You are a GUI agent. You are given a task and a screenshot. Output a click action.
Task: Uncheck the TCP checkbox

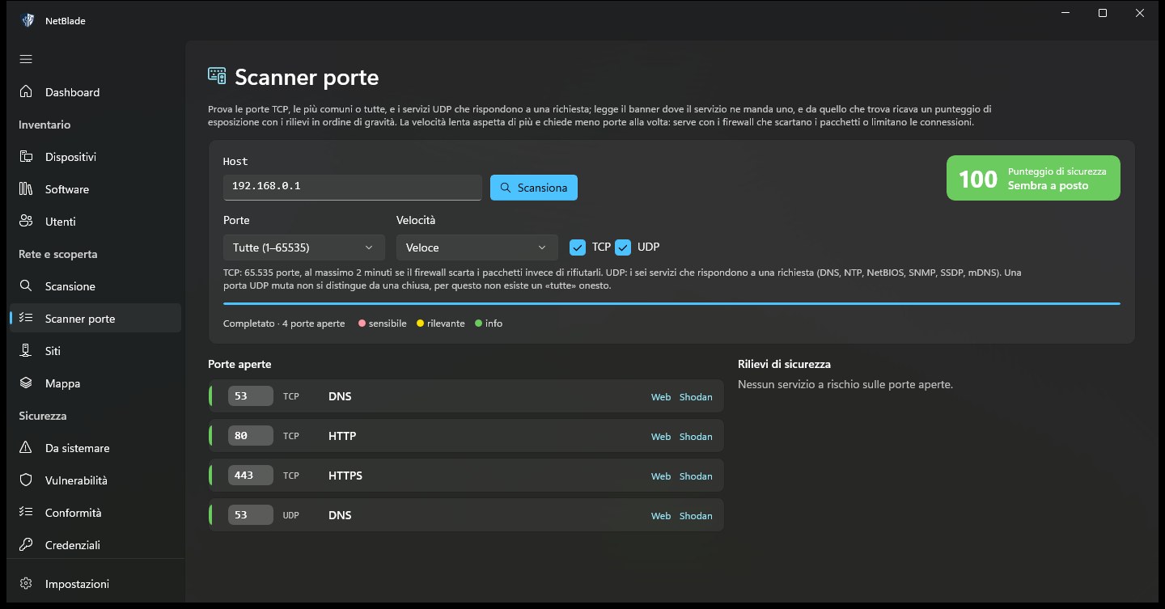578,247
